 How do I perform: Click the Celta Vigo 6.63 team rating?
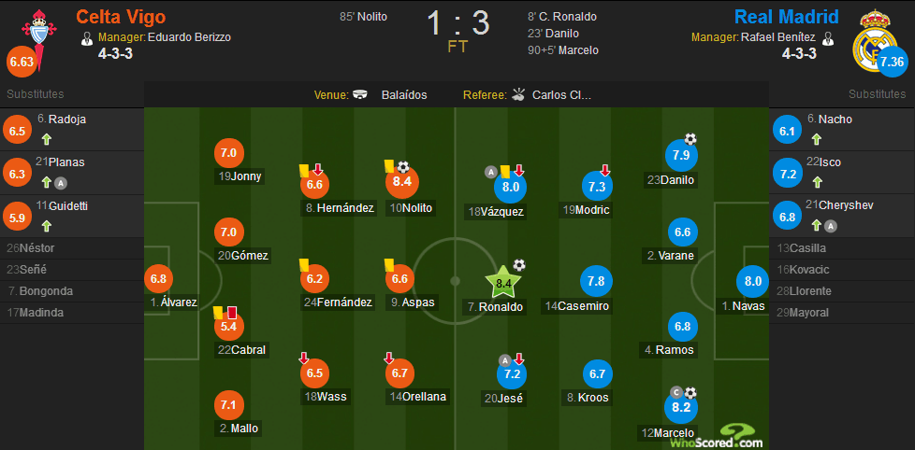pos(22,63)
